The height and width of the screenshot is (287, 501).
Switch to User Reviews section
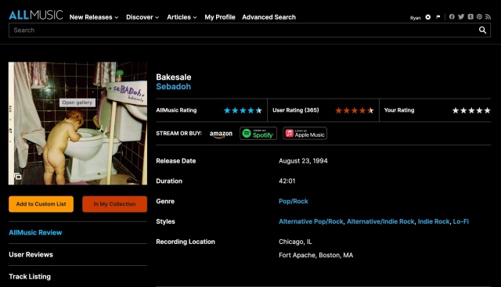click(31, 255)
